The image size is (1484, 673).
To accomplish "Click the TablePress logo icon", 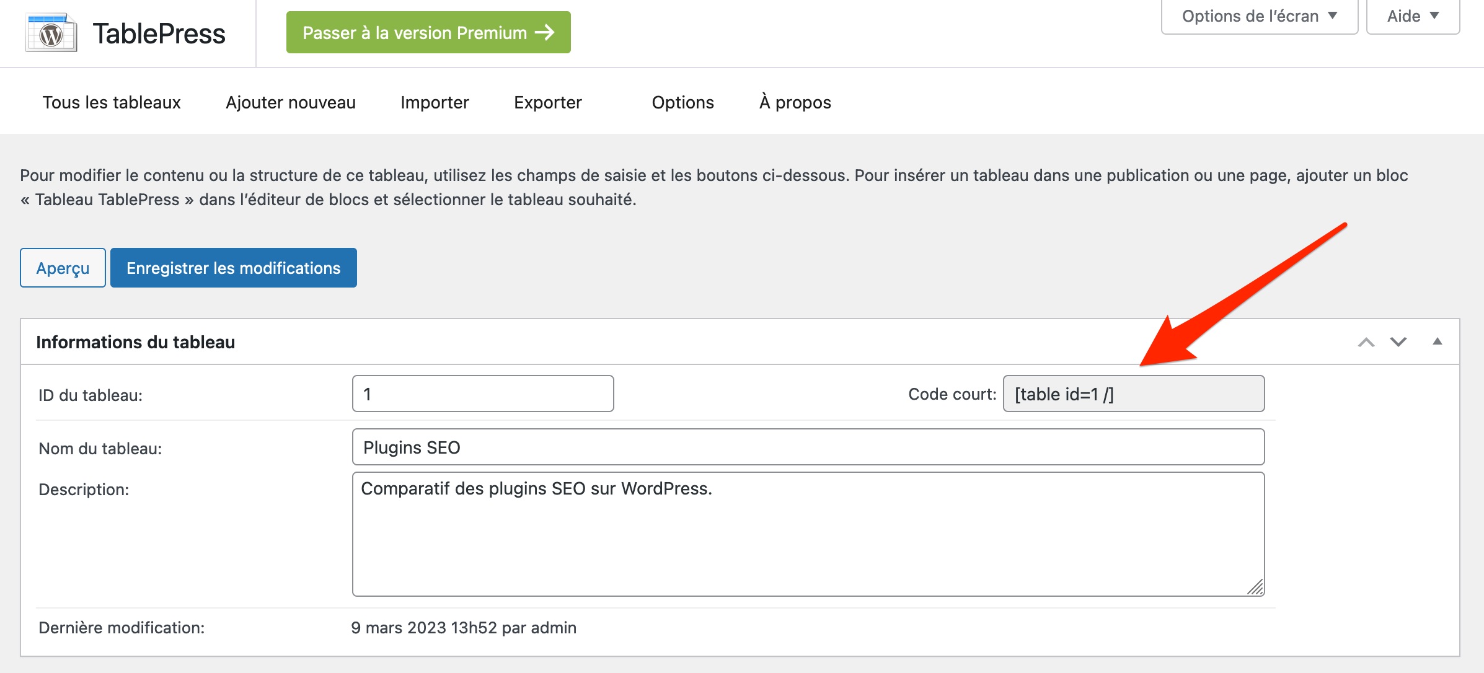I will pos(51,33).
